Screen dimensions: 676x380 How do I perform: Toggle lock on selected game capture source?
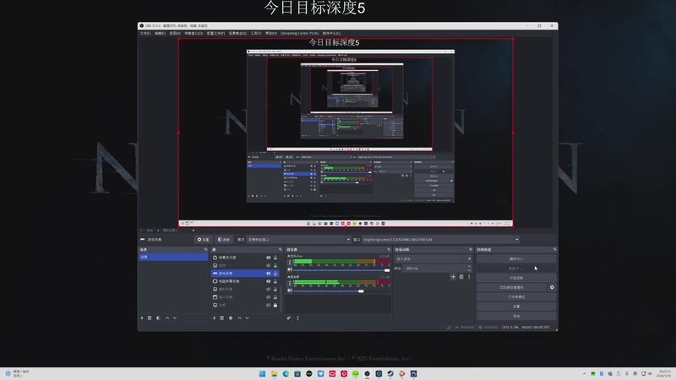[x=275, y=273]
